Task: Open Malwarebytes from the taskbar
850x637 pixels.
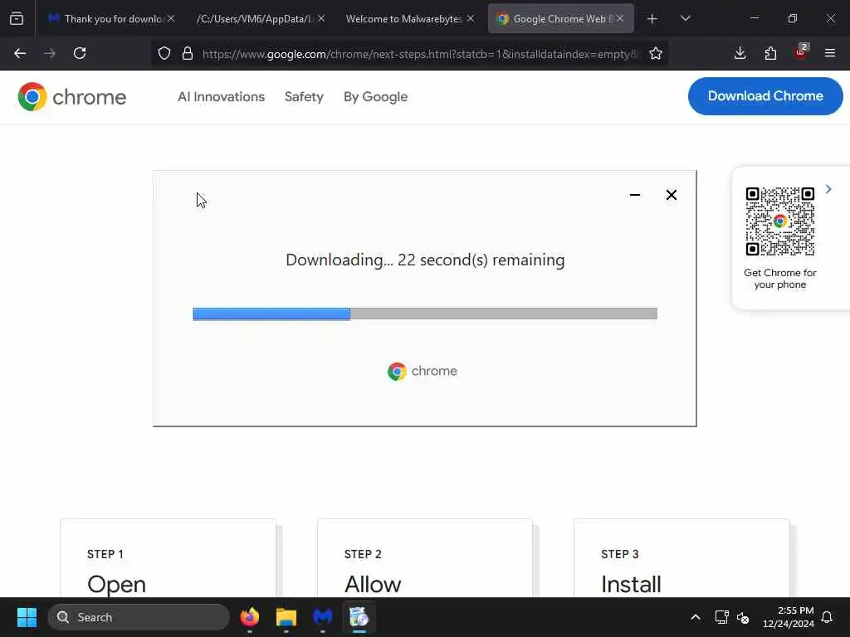Action: (x=323, y=617)
